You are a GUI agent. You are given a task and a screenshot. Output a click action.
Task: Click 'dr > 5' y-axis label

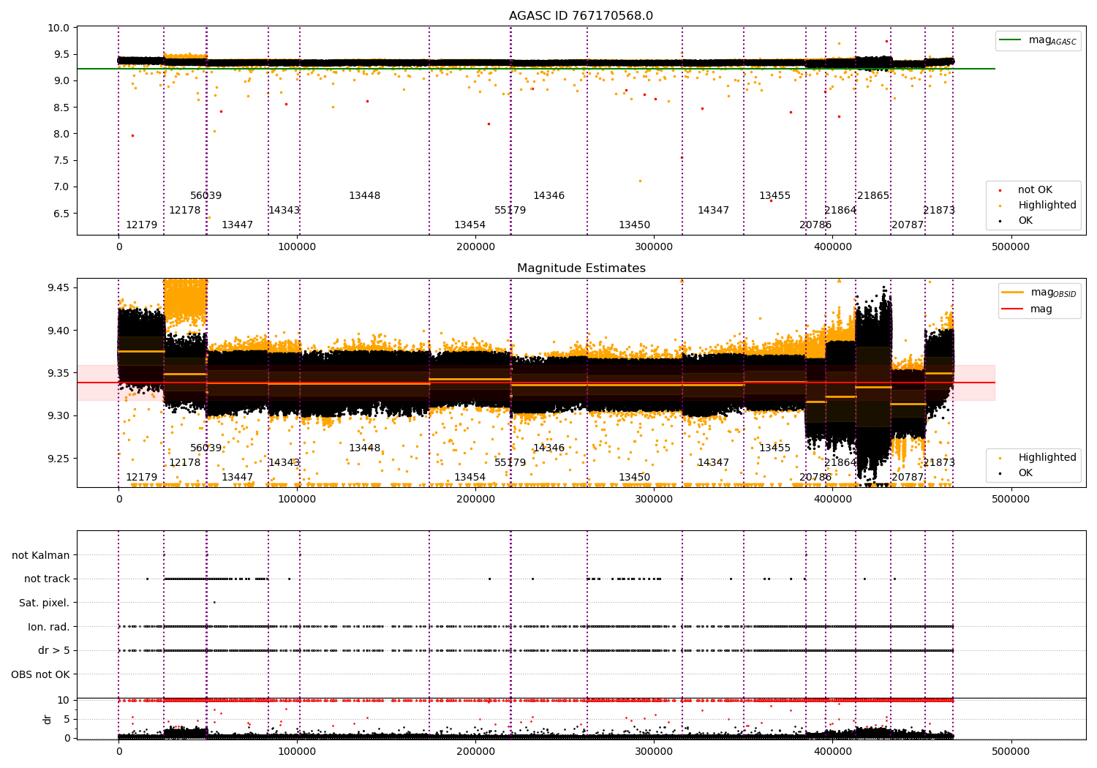click(x=54, y=650)
